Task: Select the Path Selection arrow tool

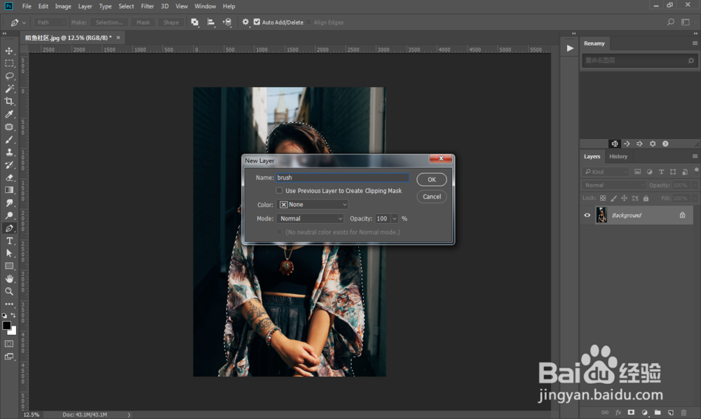Action: click(9, 253)
